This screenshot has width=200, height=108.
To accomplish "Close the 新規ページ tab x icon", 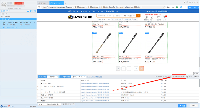I will point(73,104).
